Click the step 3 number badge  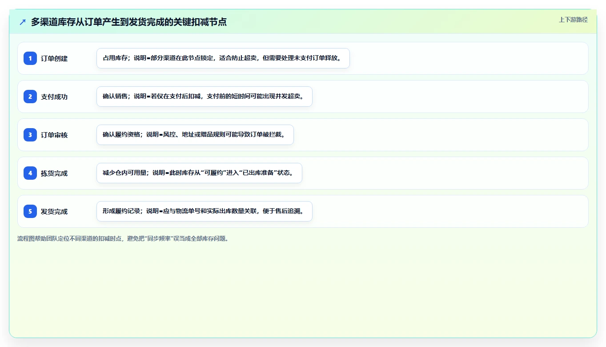[x=30, y=135]
